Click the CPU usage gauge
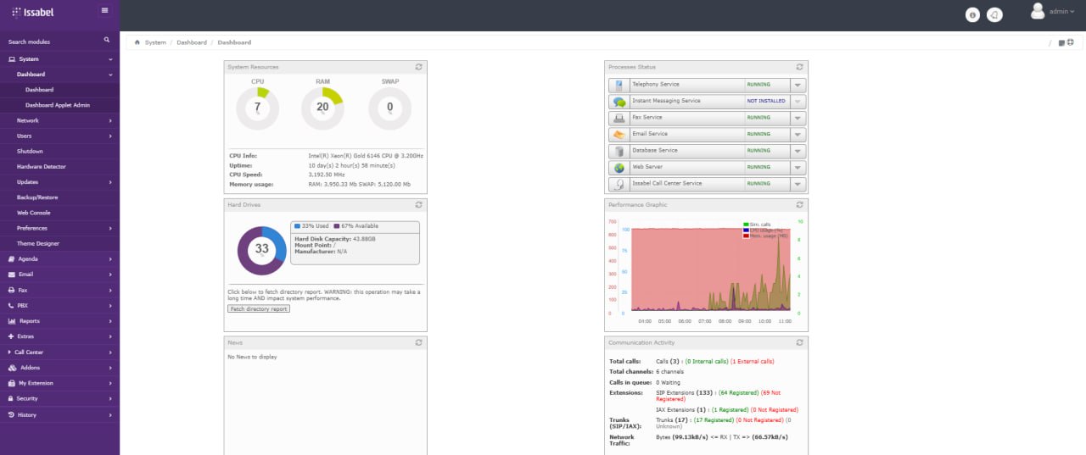Viewport: 1086px width, 455px height. pos(257,108)
